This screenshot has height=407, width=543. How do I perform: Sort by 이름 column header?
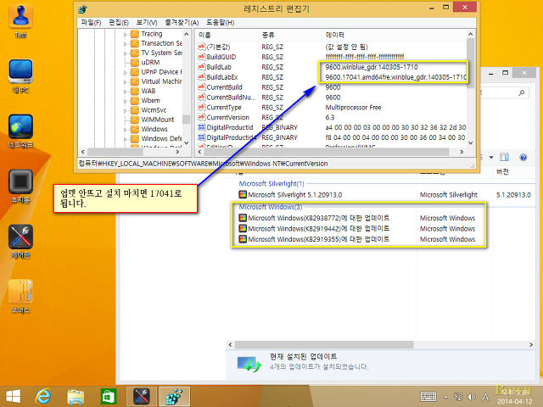227,35
